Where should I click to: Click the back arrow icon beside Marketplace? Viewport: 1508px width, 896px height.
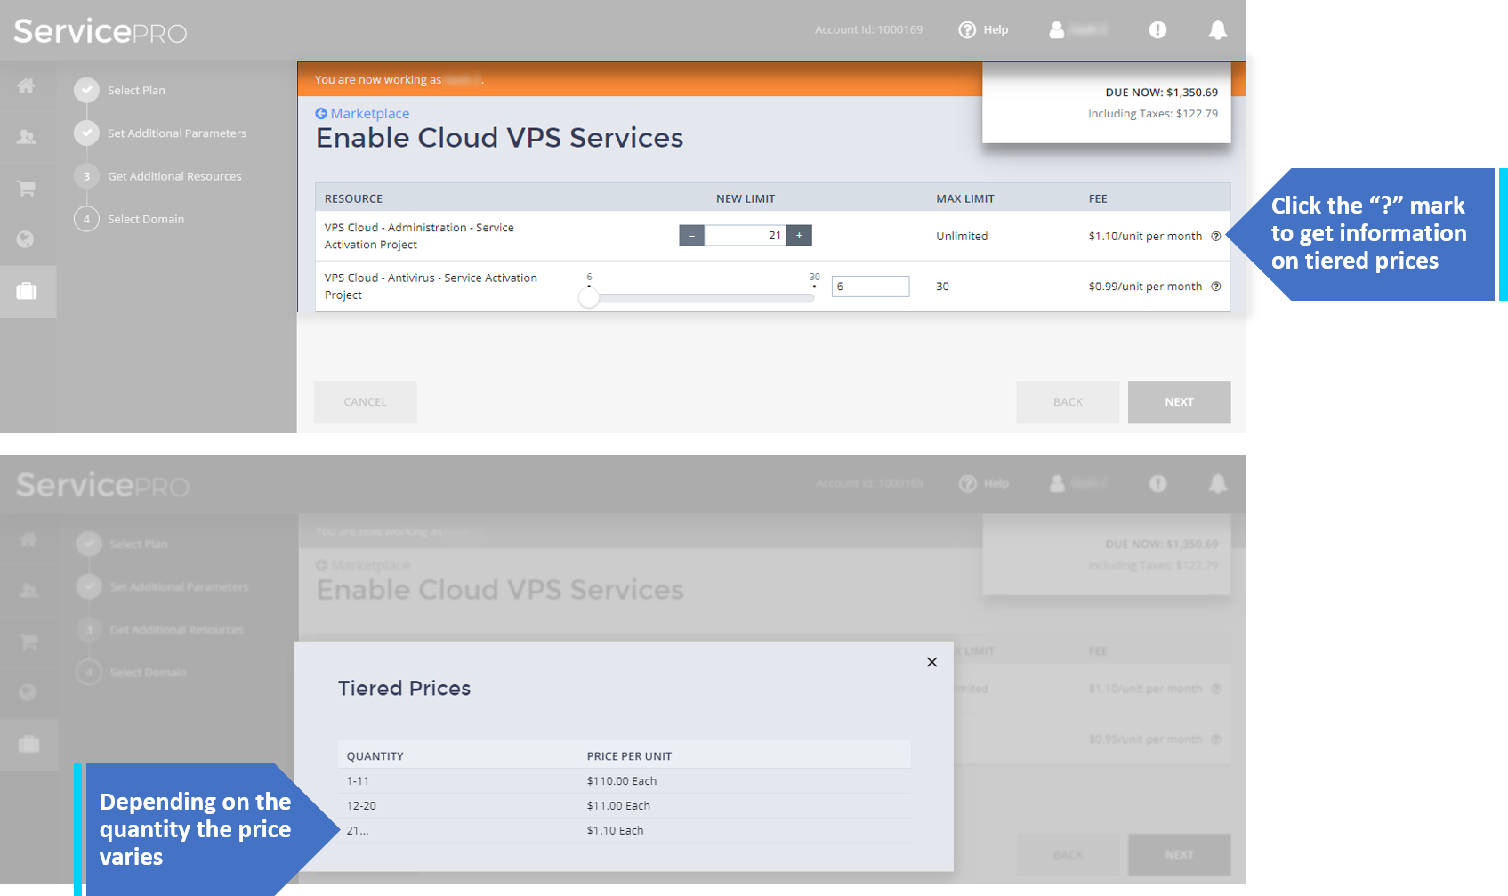coord(321,114)
